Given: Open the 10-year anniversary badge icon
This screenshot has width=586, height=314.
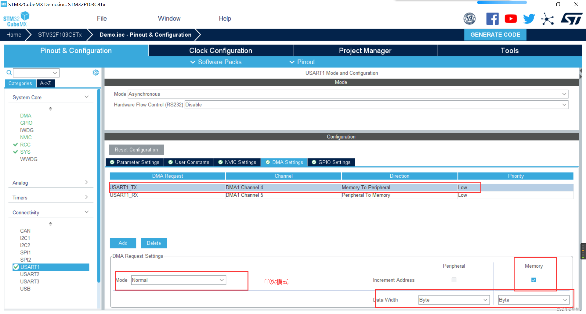Looking at the screenshot, I should click(x=469, y=19).
